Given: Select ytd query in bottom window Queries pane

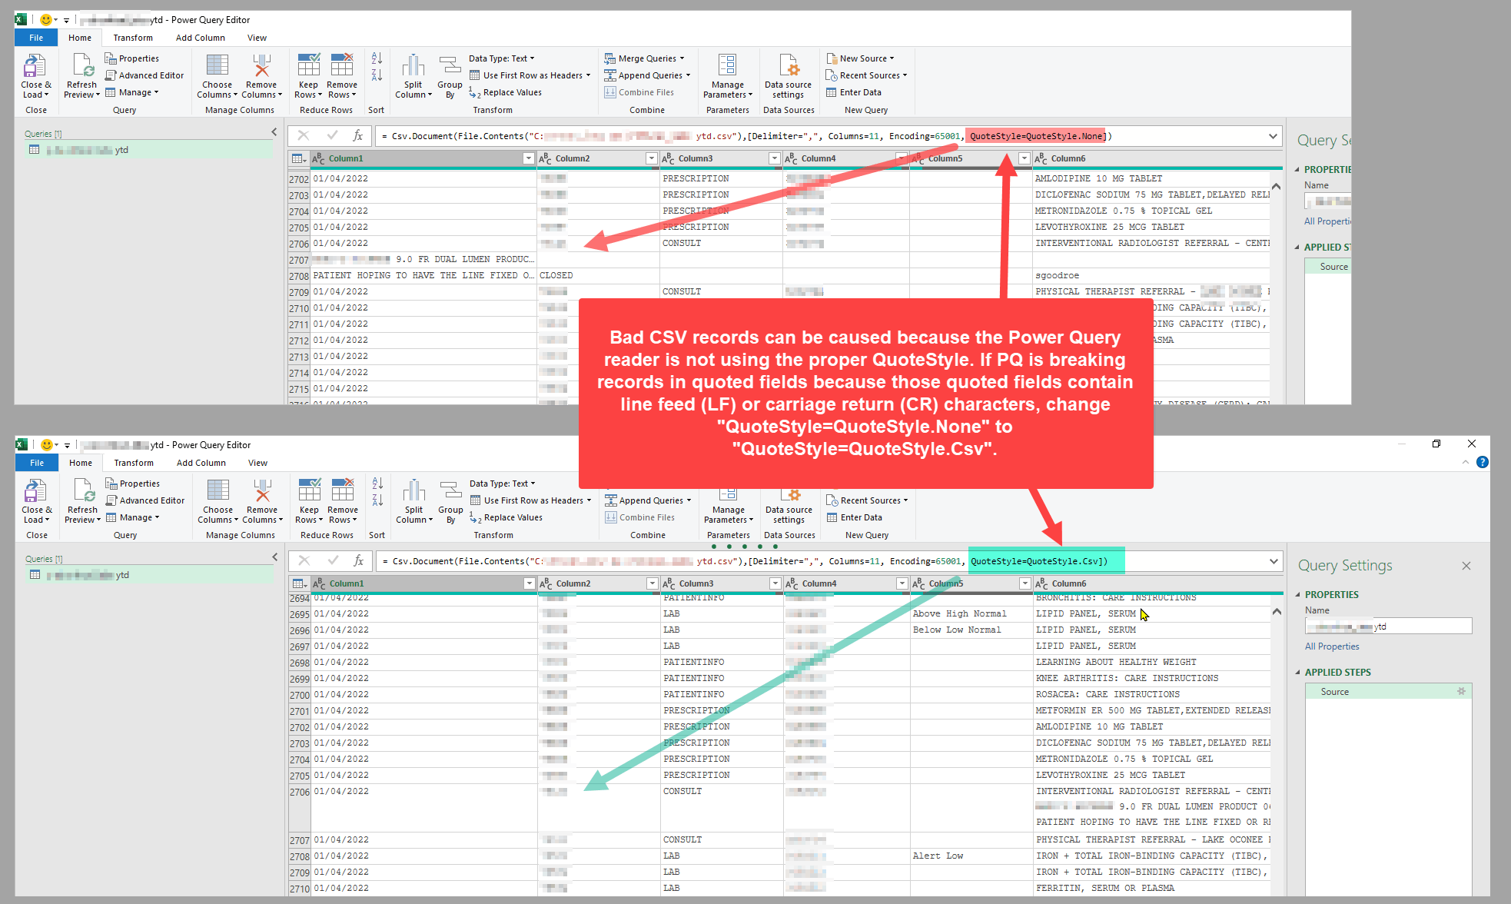Looking at the screenshot, I should tap(150, 575).
